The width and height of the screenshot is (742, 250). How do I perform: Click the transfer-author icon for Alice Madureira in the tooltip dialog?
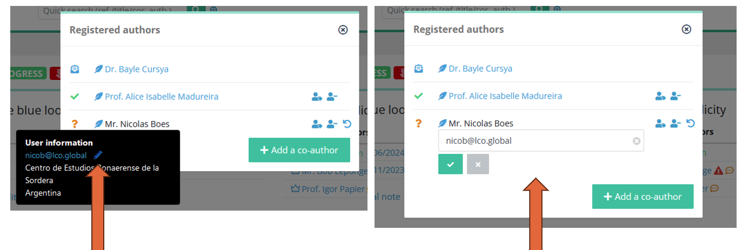[x=317, y=97]
